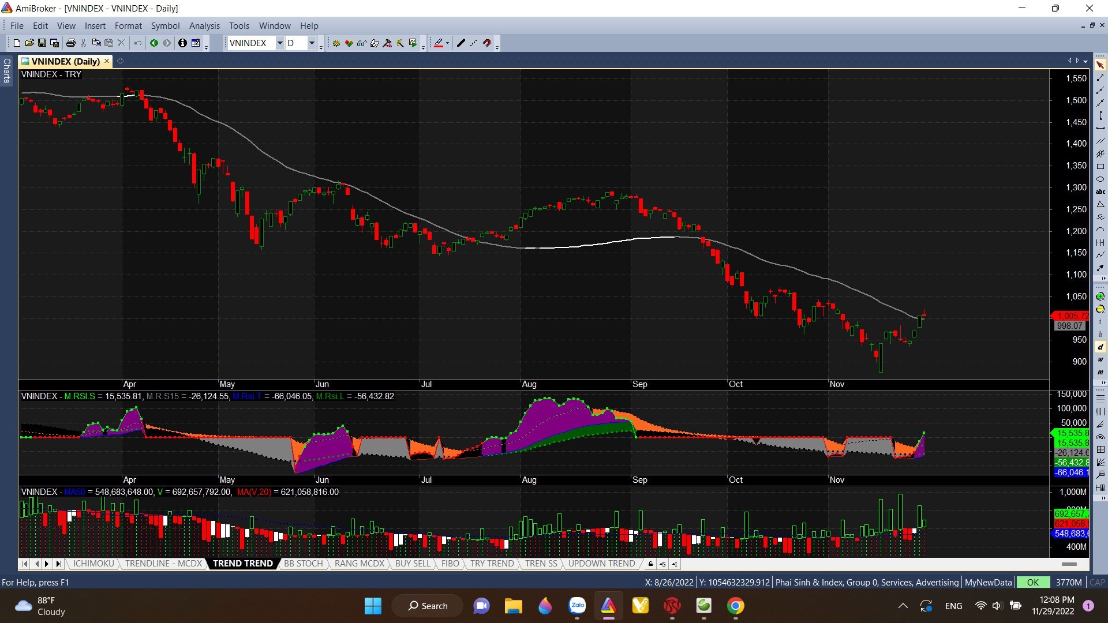Click the Undo arrow icon
The height and width of the screenshot is (623, 1108).
point(138,43)
